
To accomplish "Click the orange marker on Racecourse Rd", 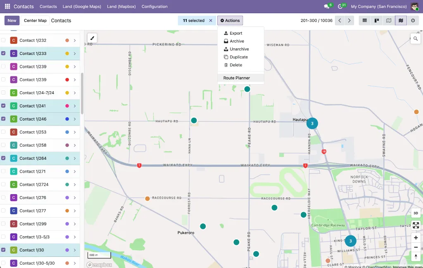I will (147, 199).
